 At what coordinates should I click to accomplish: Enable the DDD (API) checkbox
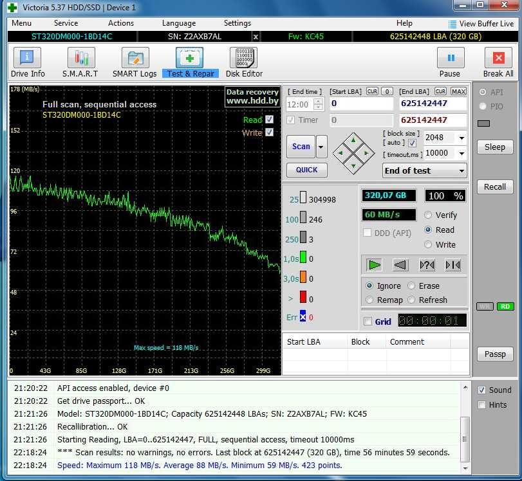(367, 233)
